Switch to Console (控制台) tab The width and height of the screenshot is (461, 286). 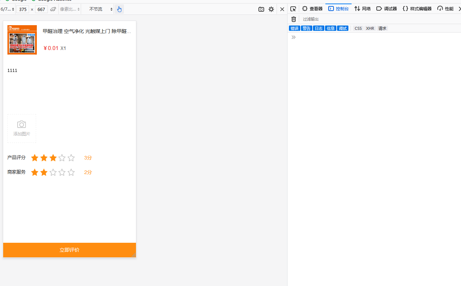pos(338,9)
